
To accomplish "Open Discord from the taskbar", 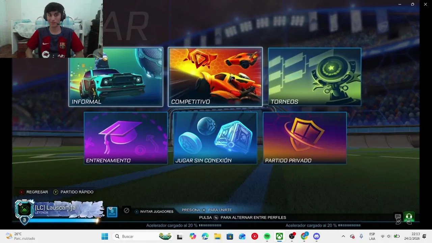I will (x=317, y=236).
